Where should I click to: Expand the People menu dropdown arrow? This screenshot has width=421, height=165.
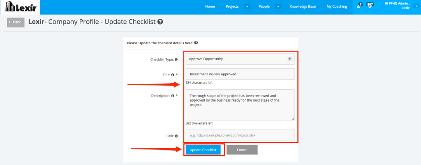point(278,7)
